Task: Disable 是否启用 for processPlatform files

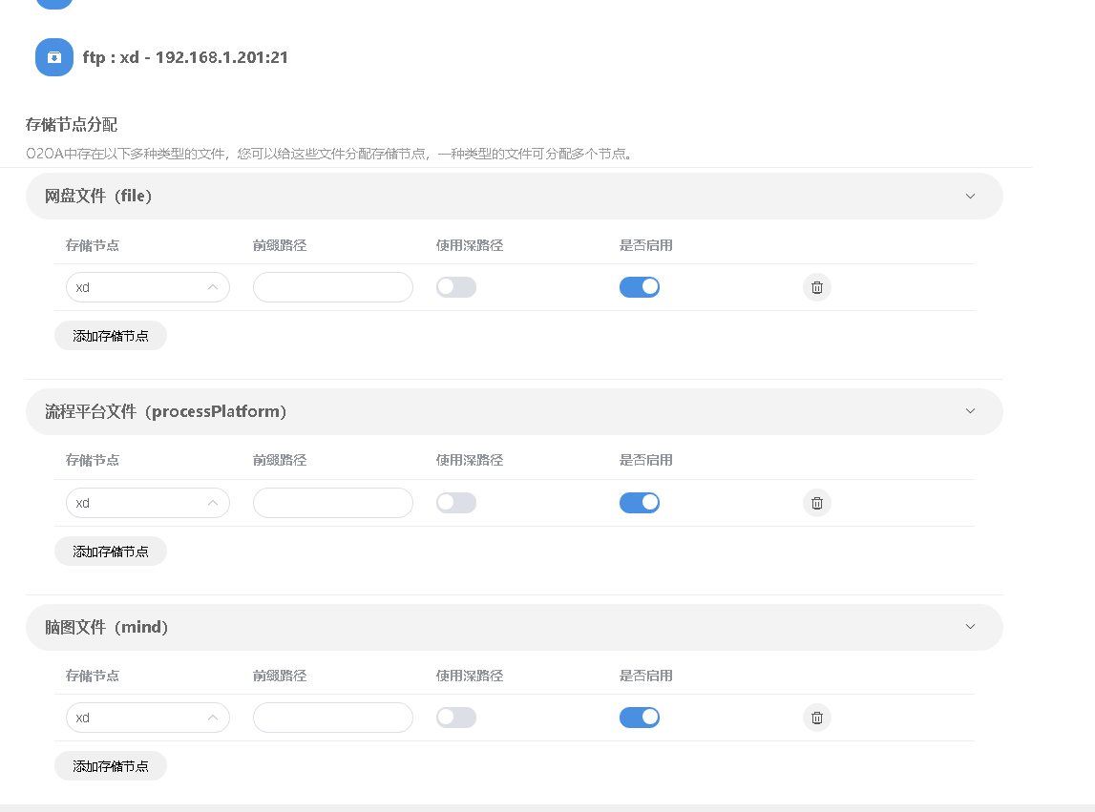Action: pos(640,503)
